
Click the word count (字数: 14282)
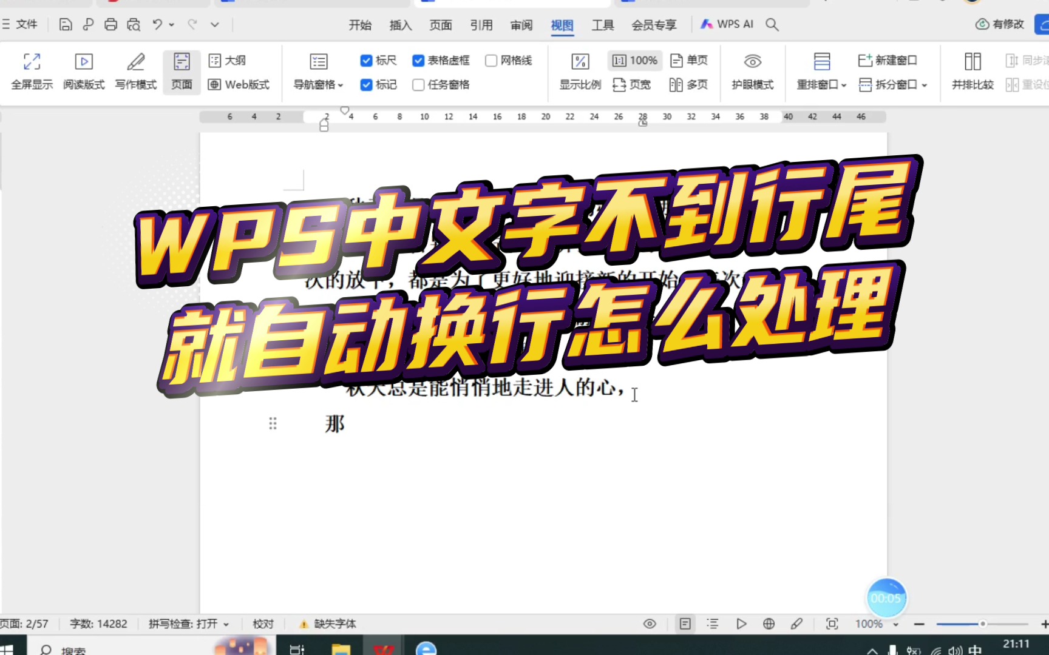98,623
